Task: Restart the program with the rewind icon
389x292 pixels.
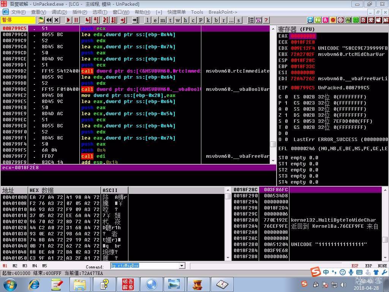Action: (x=49, y=20)
